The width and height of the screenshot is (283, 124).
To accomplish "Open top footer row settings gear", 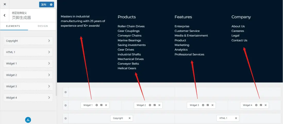I will [65, 92].
